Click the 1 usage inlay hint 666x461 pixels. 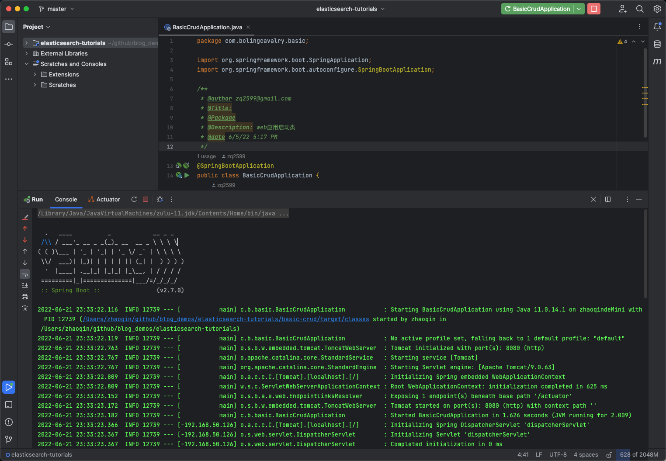pos(206,156)
